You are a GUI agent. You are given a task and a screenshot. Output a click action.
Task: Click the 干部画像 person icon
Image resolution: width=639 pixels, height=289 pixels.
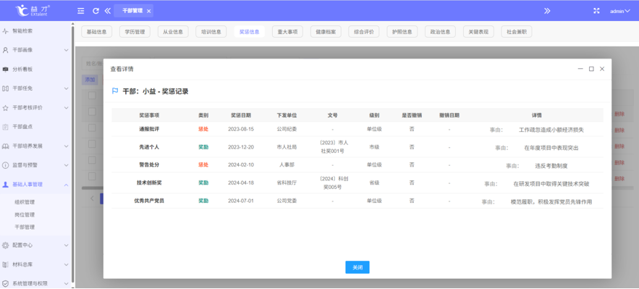click(5, 50)
